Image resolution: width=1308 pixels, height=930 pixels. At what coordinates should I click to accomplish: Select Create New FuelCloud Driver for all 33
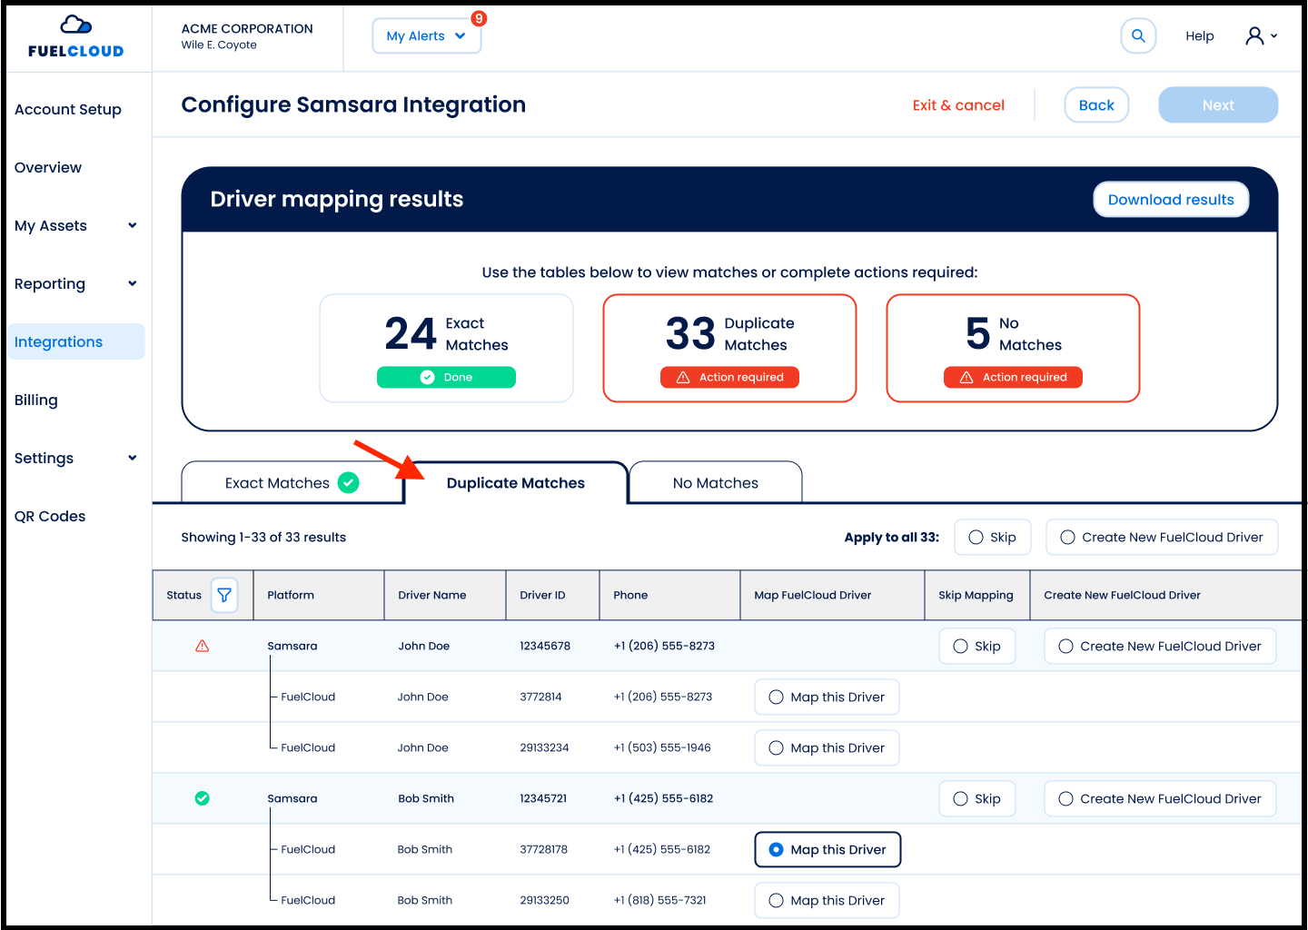[1162, 537]
